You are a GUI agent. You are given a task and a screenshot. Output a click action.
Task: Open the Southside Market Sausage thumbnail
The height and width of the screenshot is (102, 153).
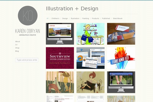pos(60,99)
